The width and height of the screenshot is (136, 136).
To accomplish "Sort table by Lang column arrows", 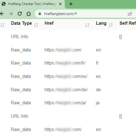I will pyautogui.click(x=111, y=25).
